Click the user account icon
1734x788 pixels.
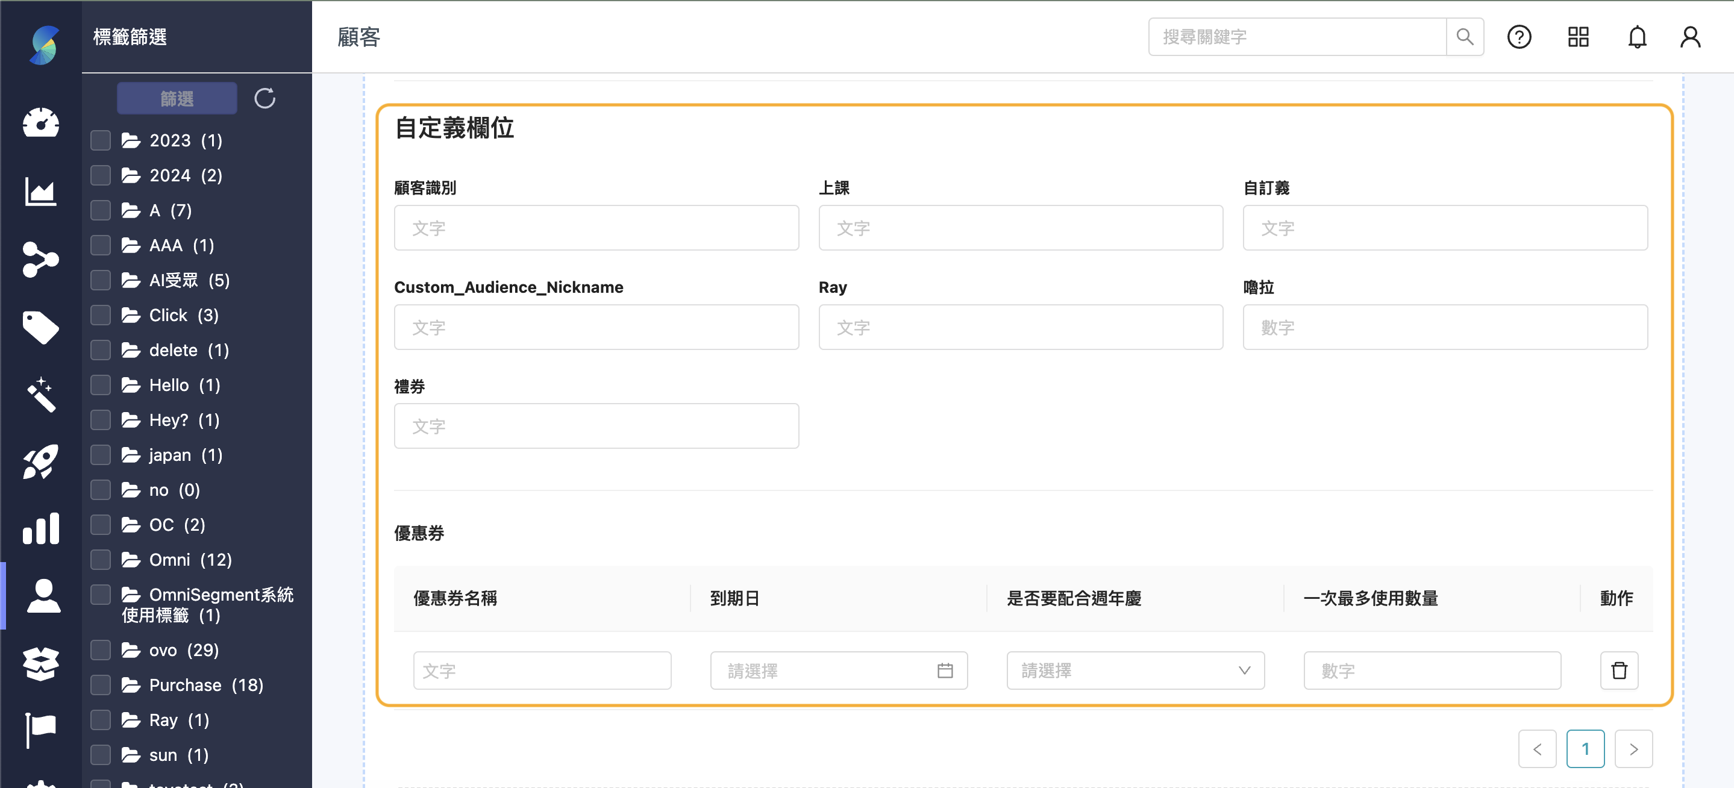coord(1689,37)
